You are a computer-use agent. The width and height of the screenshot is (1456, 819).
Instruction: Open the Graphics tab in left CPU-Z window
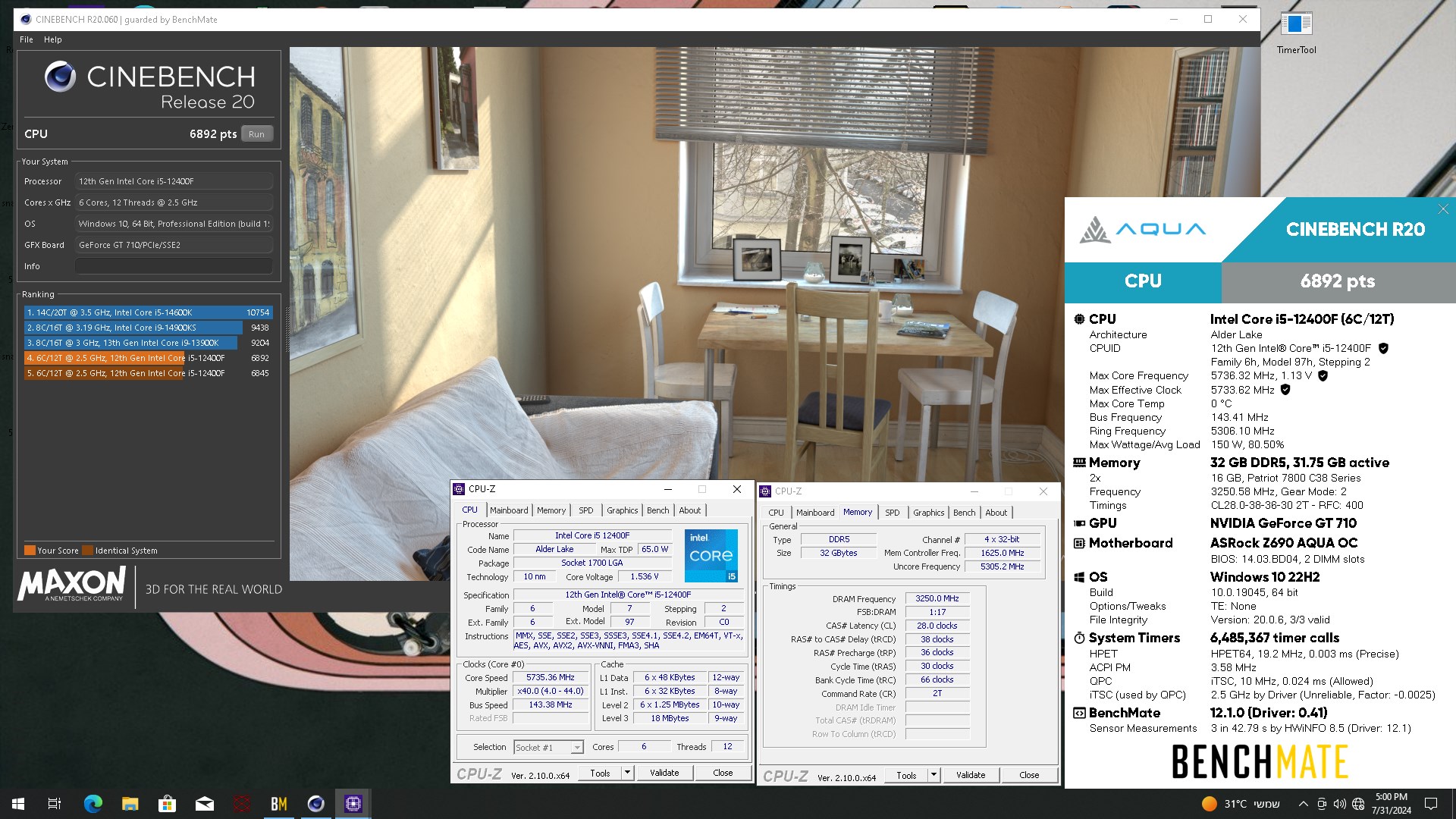pos(622,510)
